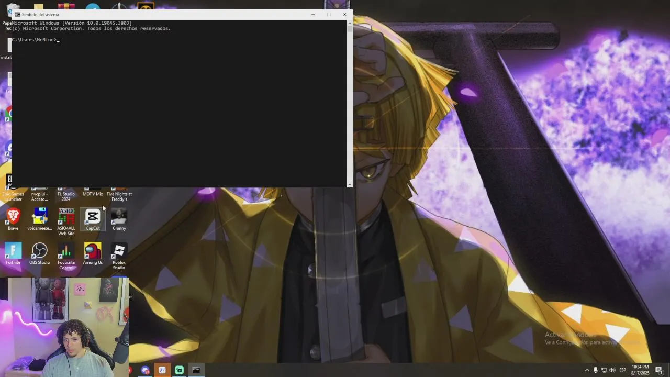Open the notification center icon
The height and width of the screenshot is (377, 670).
tap(658, 370)
